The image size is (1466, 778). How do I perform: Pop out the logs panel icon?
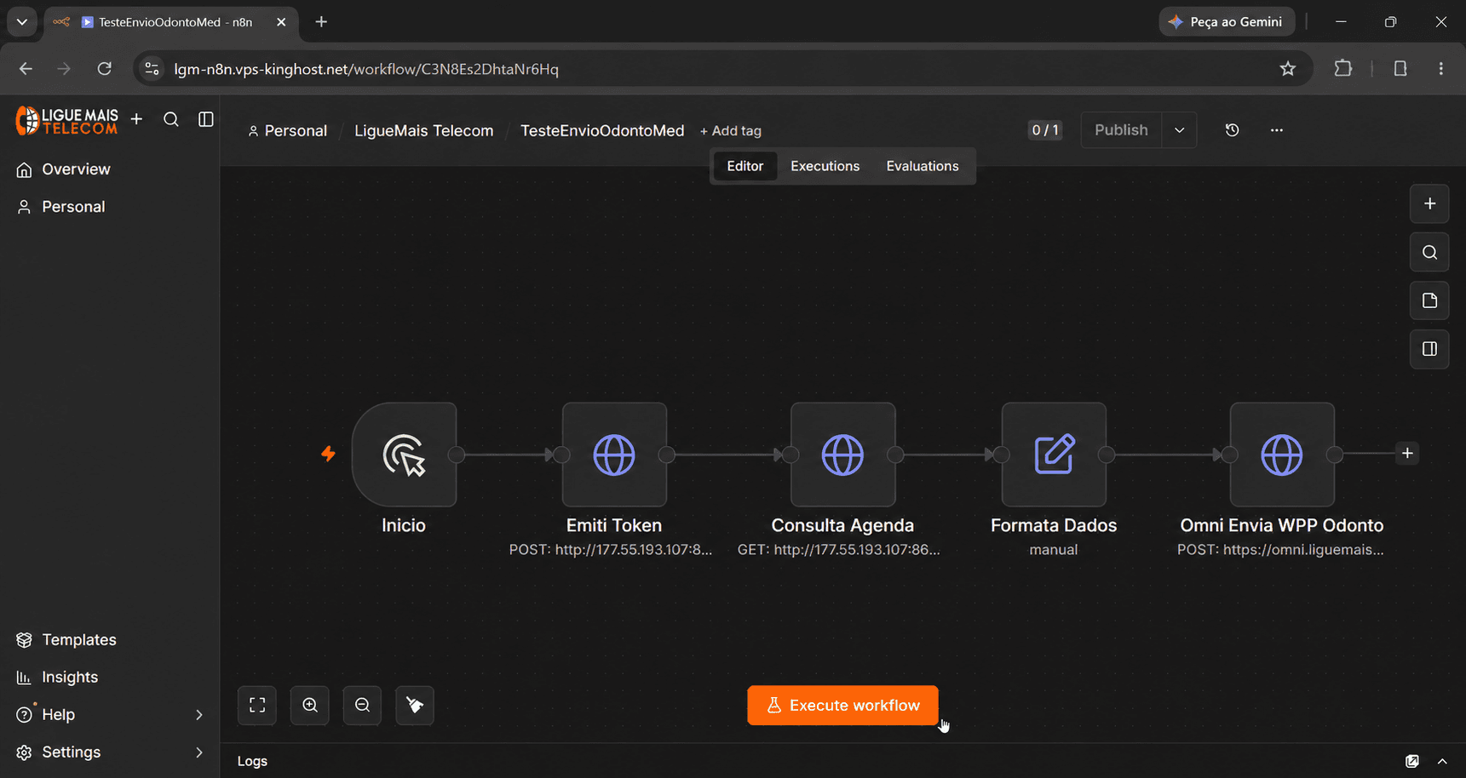(x=1412, y=761)
